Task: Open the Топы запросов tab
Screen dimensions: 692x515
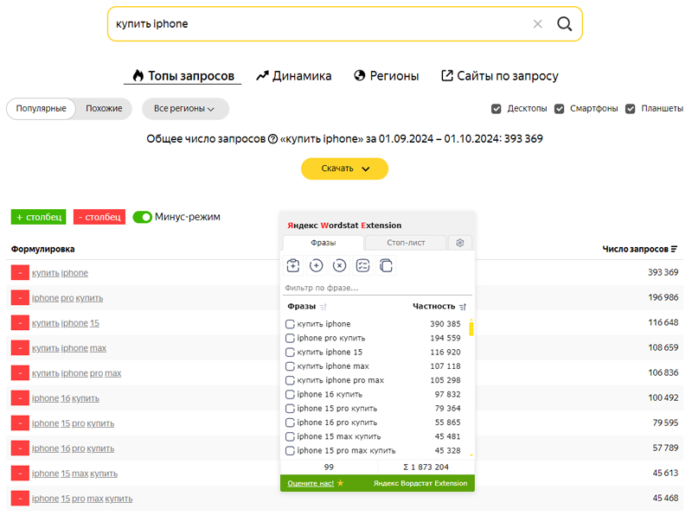Action: click(x=183, y=76)
